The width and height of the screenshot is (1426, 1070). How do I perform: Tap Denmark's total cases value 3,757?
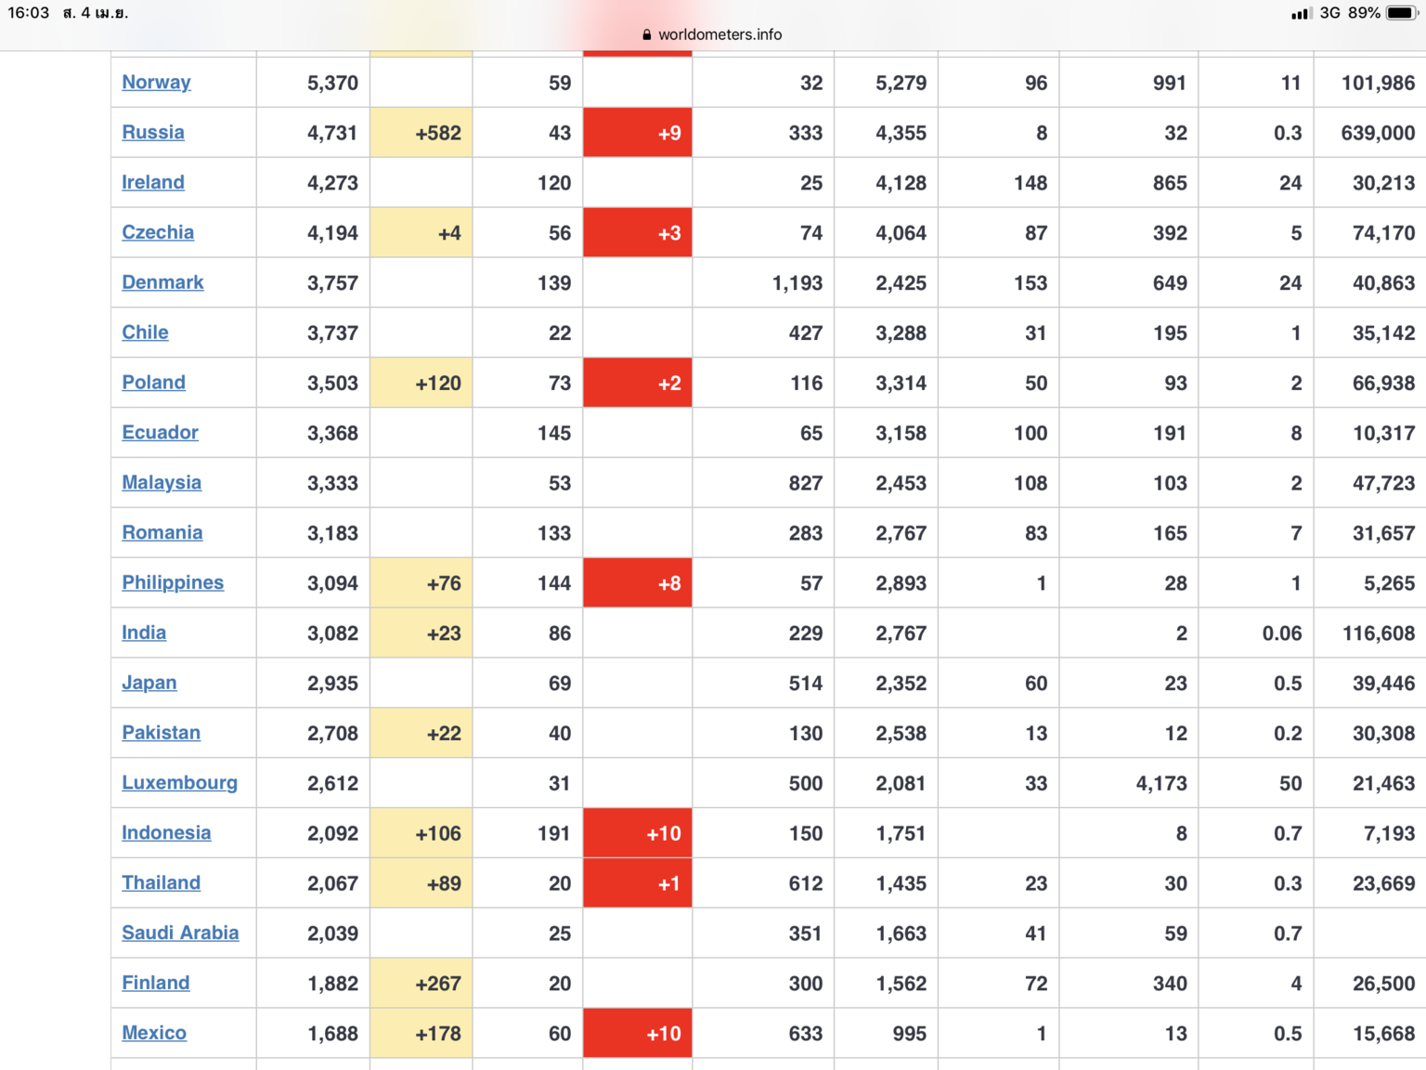click(331, 283)
